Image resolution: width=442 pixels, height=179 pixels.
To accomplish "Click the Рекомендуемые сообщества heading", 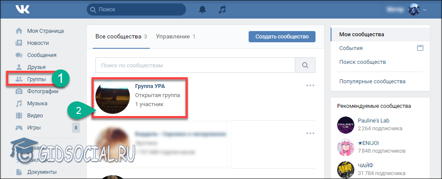I will [374, 106].
